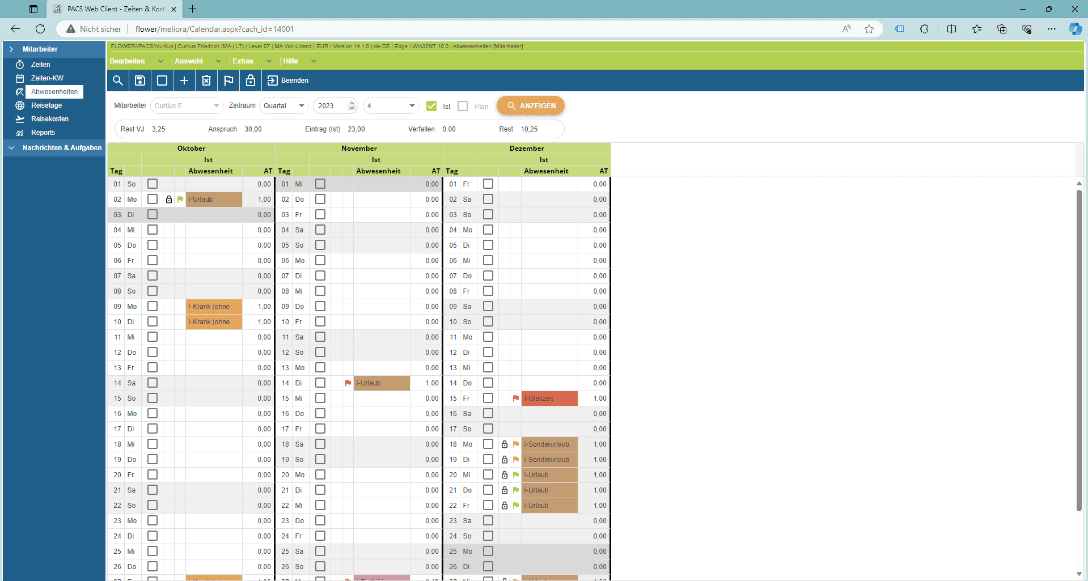The height and width of the screenshot is (581, 1088).
Task: Open Zeiten in the sidebar
Action: pos(41,65)
